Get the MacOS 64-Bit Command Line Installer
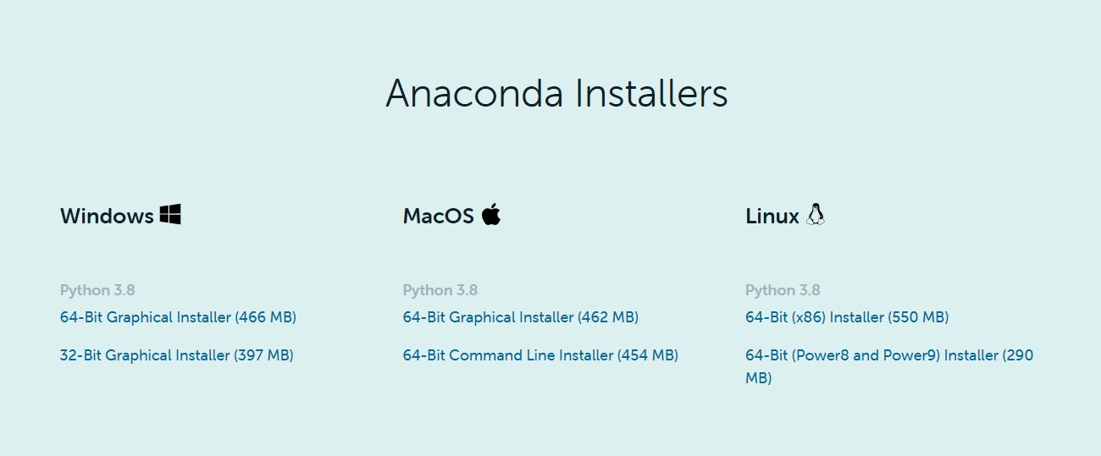Viewport: 1101px width, 456px height. click(x=540, y=355)
